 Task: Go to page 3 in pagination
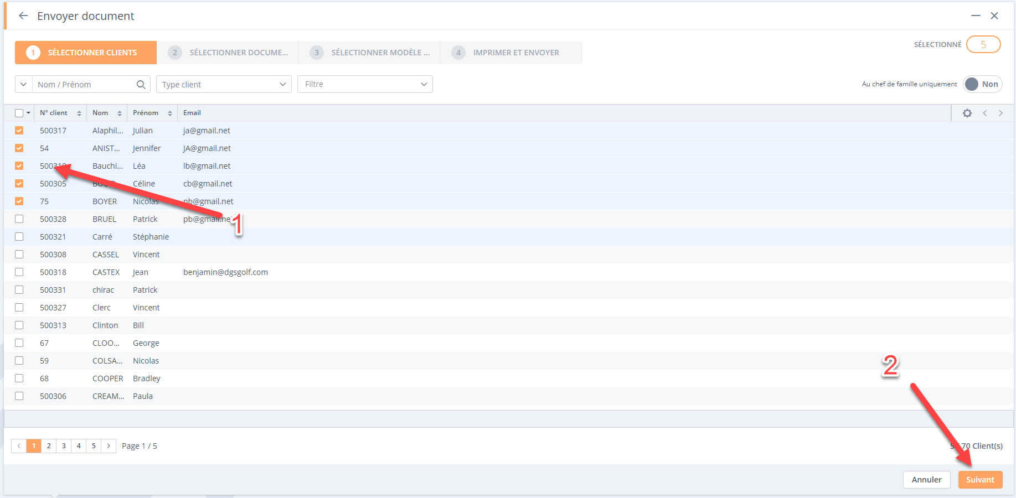64,445
